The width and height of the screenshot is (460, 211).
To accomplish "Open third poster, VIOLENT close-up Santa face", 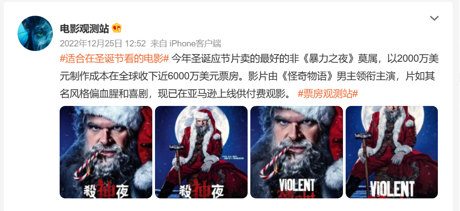I will (296, 152).
